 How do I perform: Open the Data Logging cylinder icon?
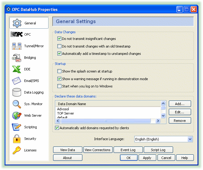tap(17, 92)
